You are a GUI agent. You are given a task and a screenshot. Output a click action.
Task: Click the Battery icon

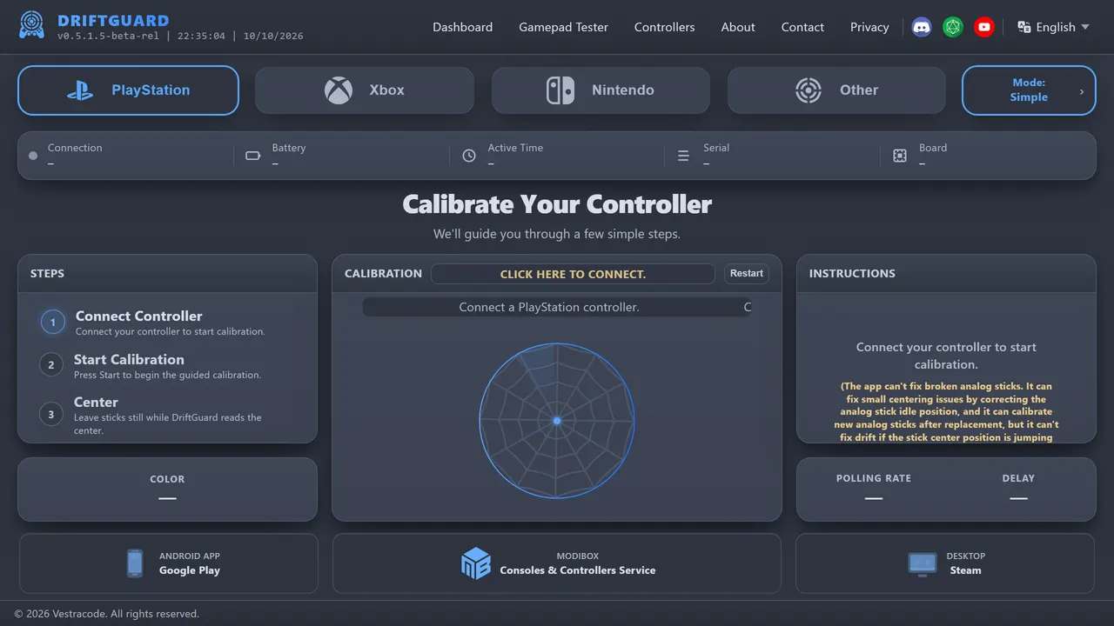pyautogui.click(x=253, y=156)
